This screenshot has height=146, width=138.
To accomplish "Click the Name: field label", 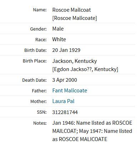I will tap(40, 10).
